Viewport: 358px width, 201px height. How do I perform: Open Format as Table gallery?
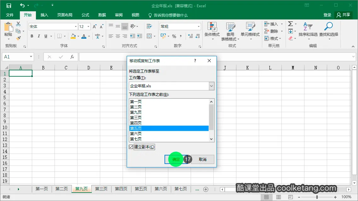tap(230, 31)
